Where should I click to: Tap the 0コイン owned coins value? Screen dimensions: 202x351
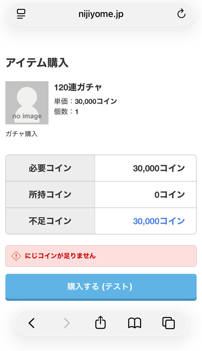click(169, 195)
